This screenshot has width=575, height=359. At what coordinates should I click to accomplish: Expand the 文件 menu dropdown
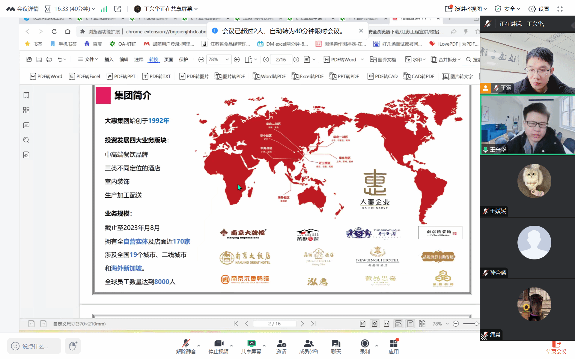tap(88, 59)
